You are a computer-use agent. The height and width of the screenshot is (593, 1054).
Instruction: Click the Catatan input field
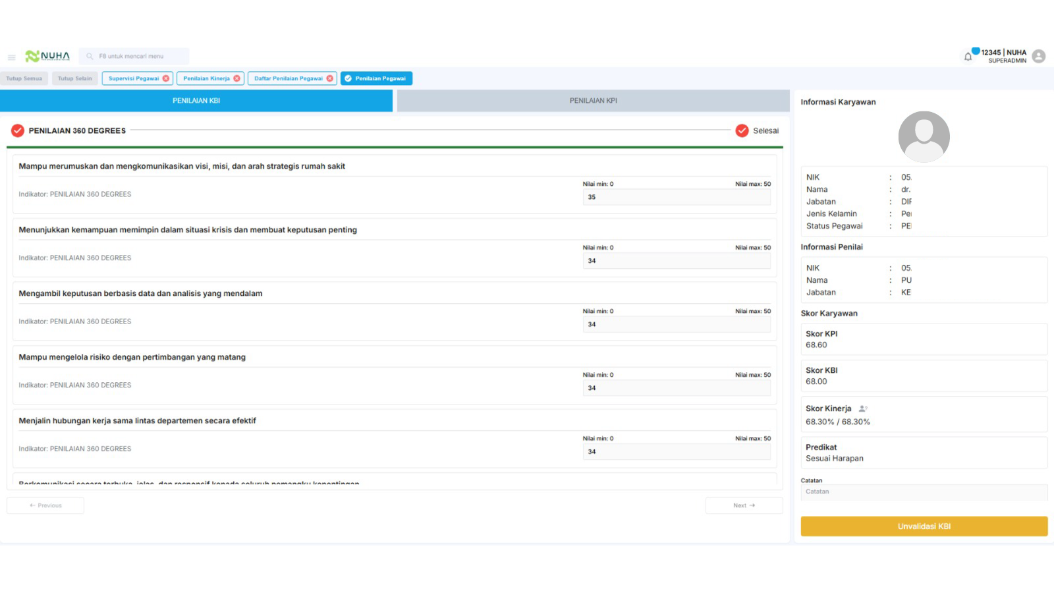[x=924, y=492]
